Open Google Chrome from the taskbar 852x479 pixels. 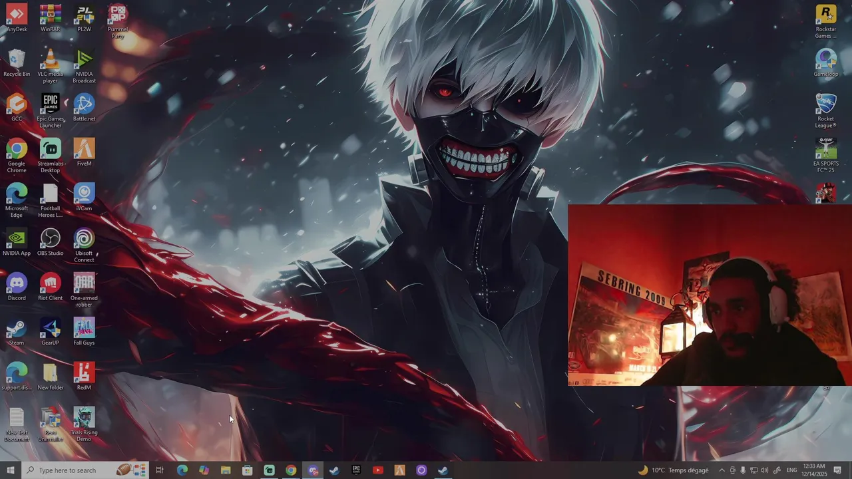tap(291, 470)
